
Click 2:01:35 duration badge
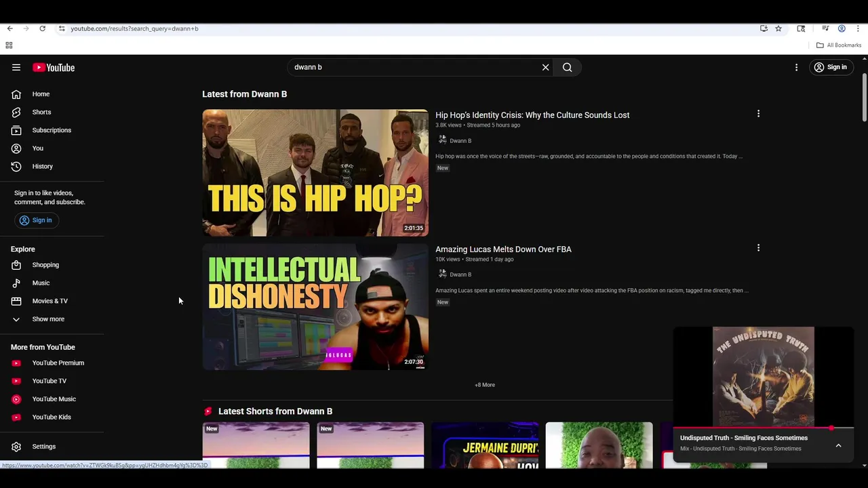click(x=414, y=228)
